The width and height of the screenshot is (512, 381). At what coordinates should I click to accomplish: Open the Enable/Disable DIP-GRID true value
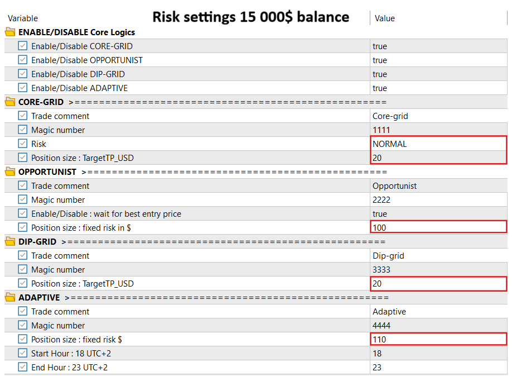438,74
